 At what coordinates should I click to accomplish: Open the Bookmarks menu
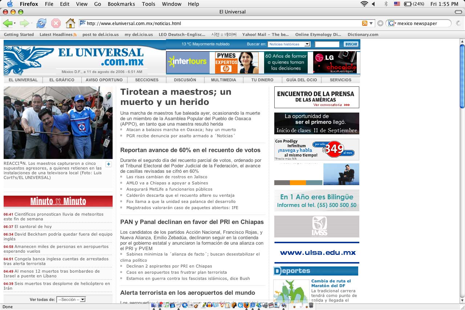[x=121, y=4]
